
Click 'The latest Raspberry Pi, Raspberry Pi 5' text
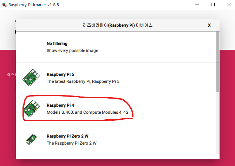83,81
